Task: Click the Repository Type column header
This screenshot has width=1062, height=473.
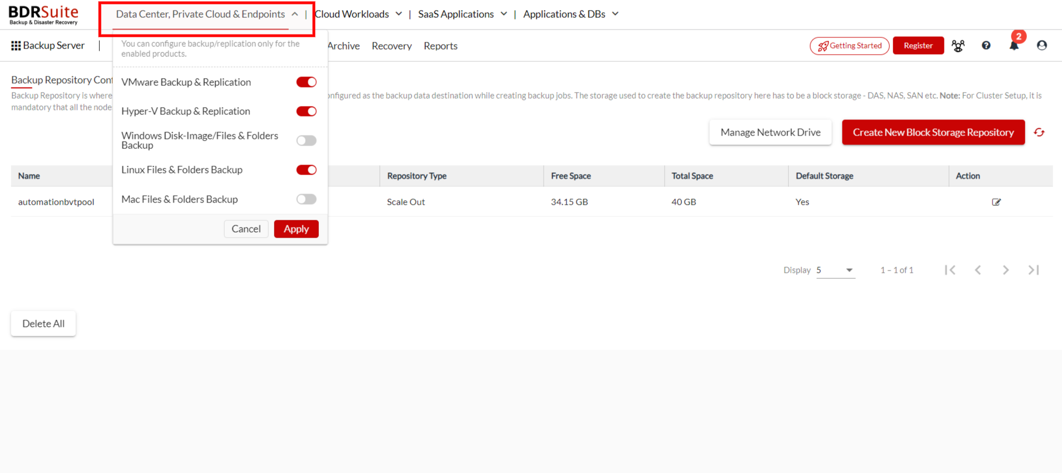Action: [417, 176]
